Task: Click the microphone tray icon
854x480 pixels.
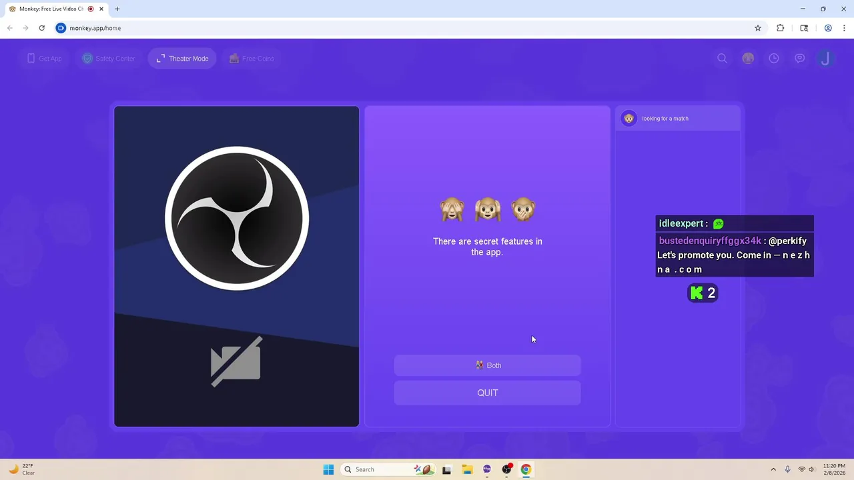Action: point(788,469)
